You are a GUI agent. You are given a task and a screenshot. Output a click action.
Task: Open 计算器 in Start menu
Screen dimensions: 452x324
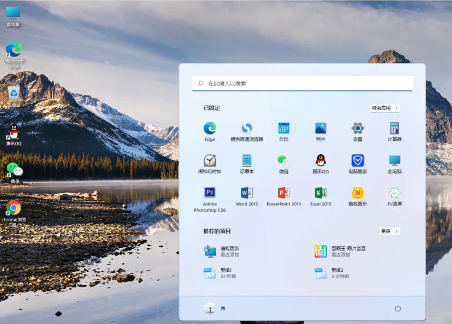(x=395, y=128)
